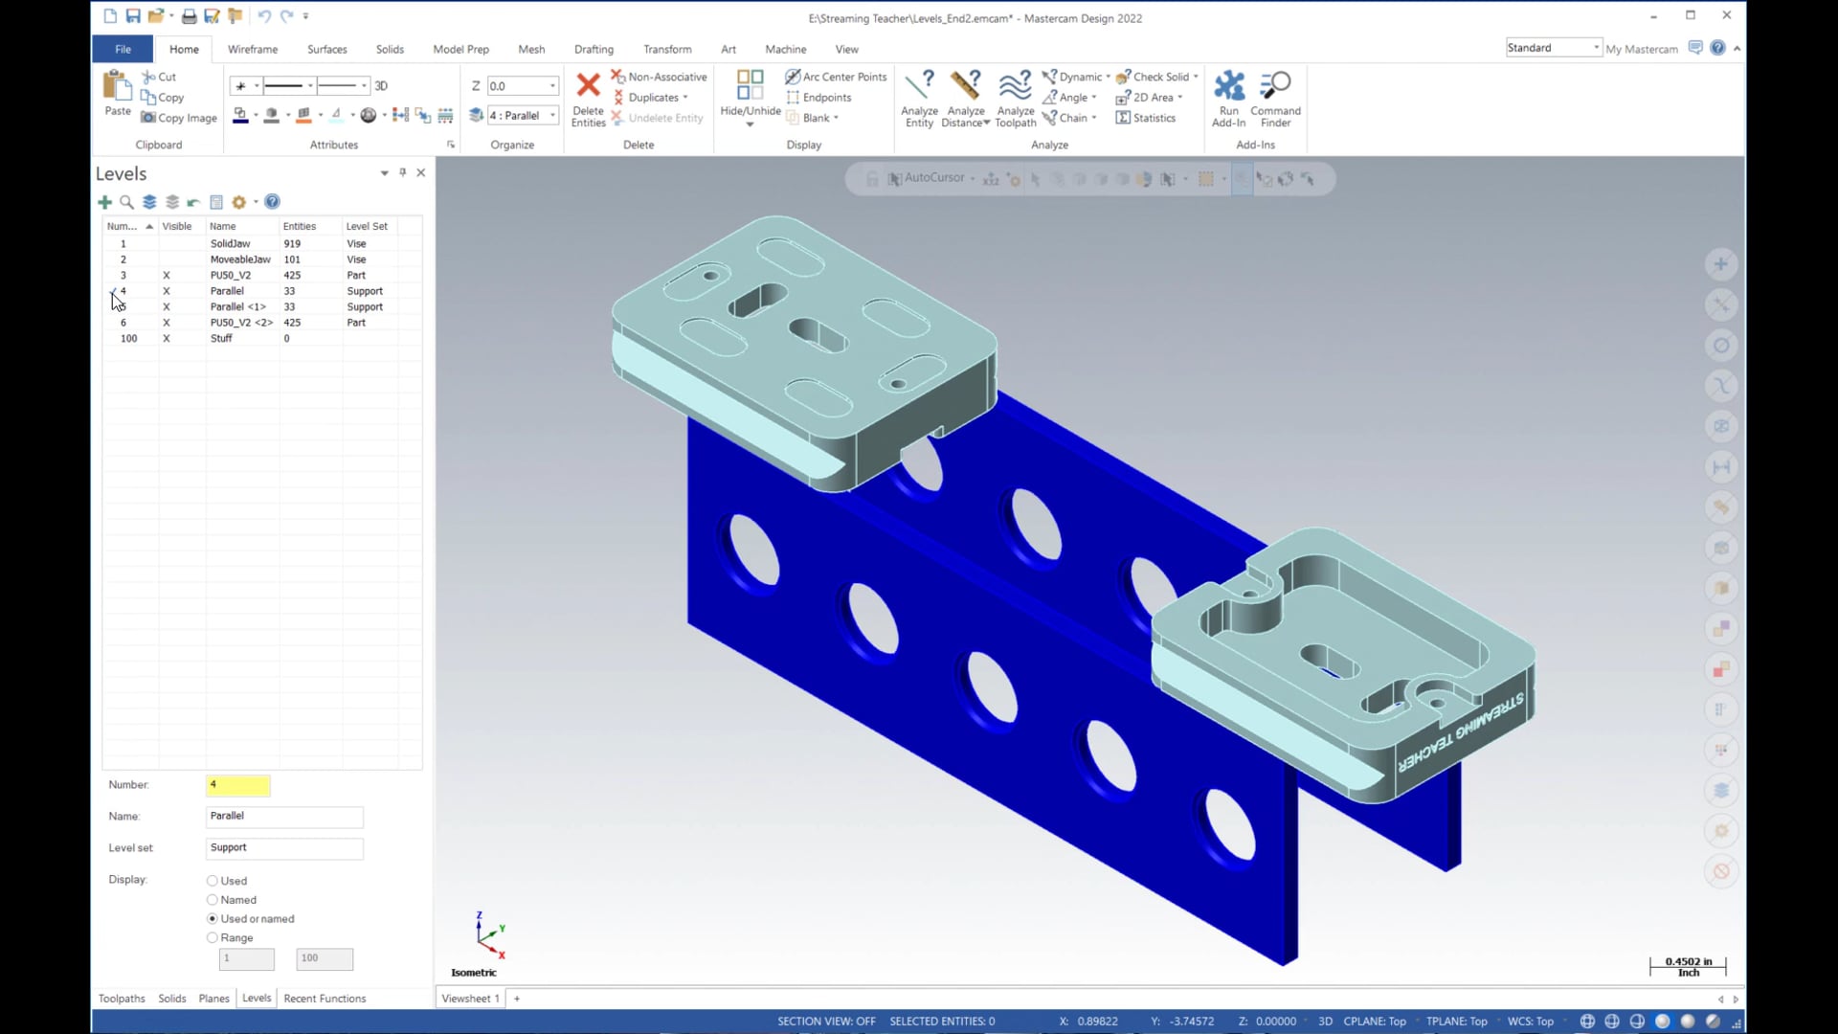Select the Solids ribbon tab
1838x1034 pixels.
pyautogui.click(x=389, y=49)
